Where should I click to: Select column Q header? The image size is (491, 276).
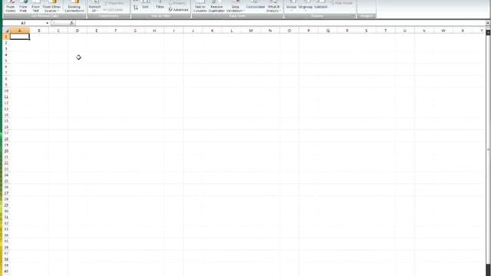pos(328,31)
